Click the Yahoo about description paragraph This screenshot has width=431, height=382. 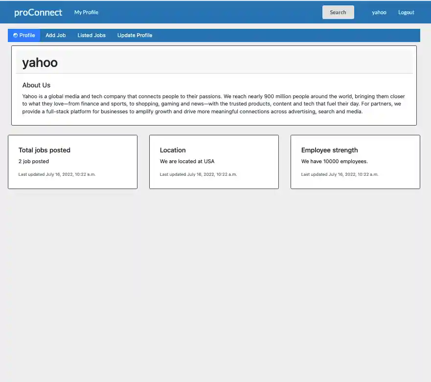(214, 104)
